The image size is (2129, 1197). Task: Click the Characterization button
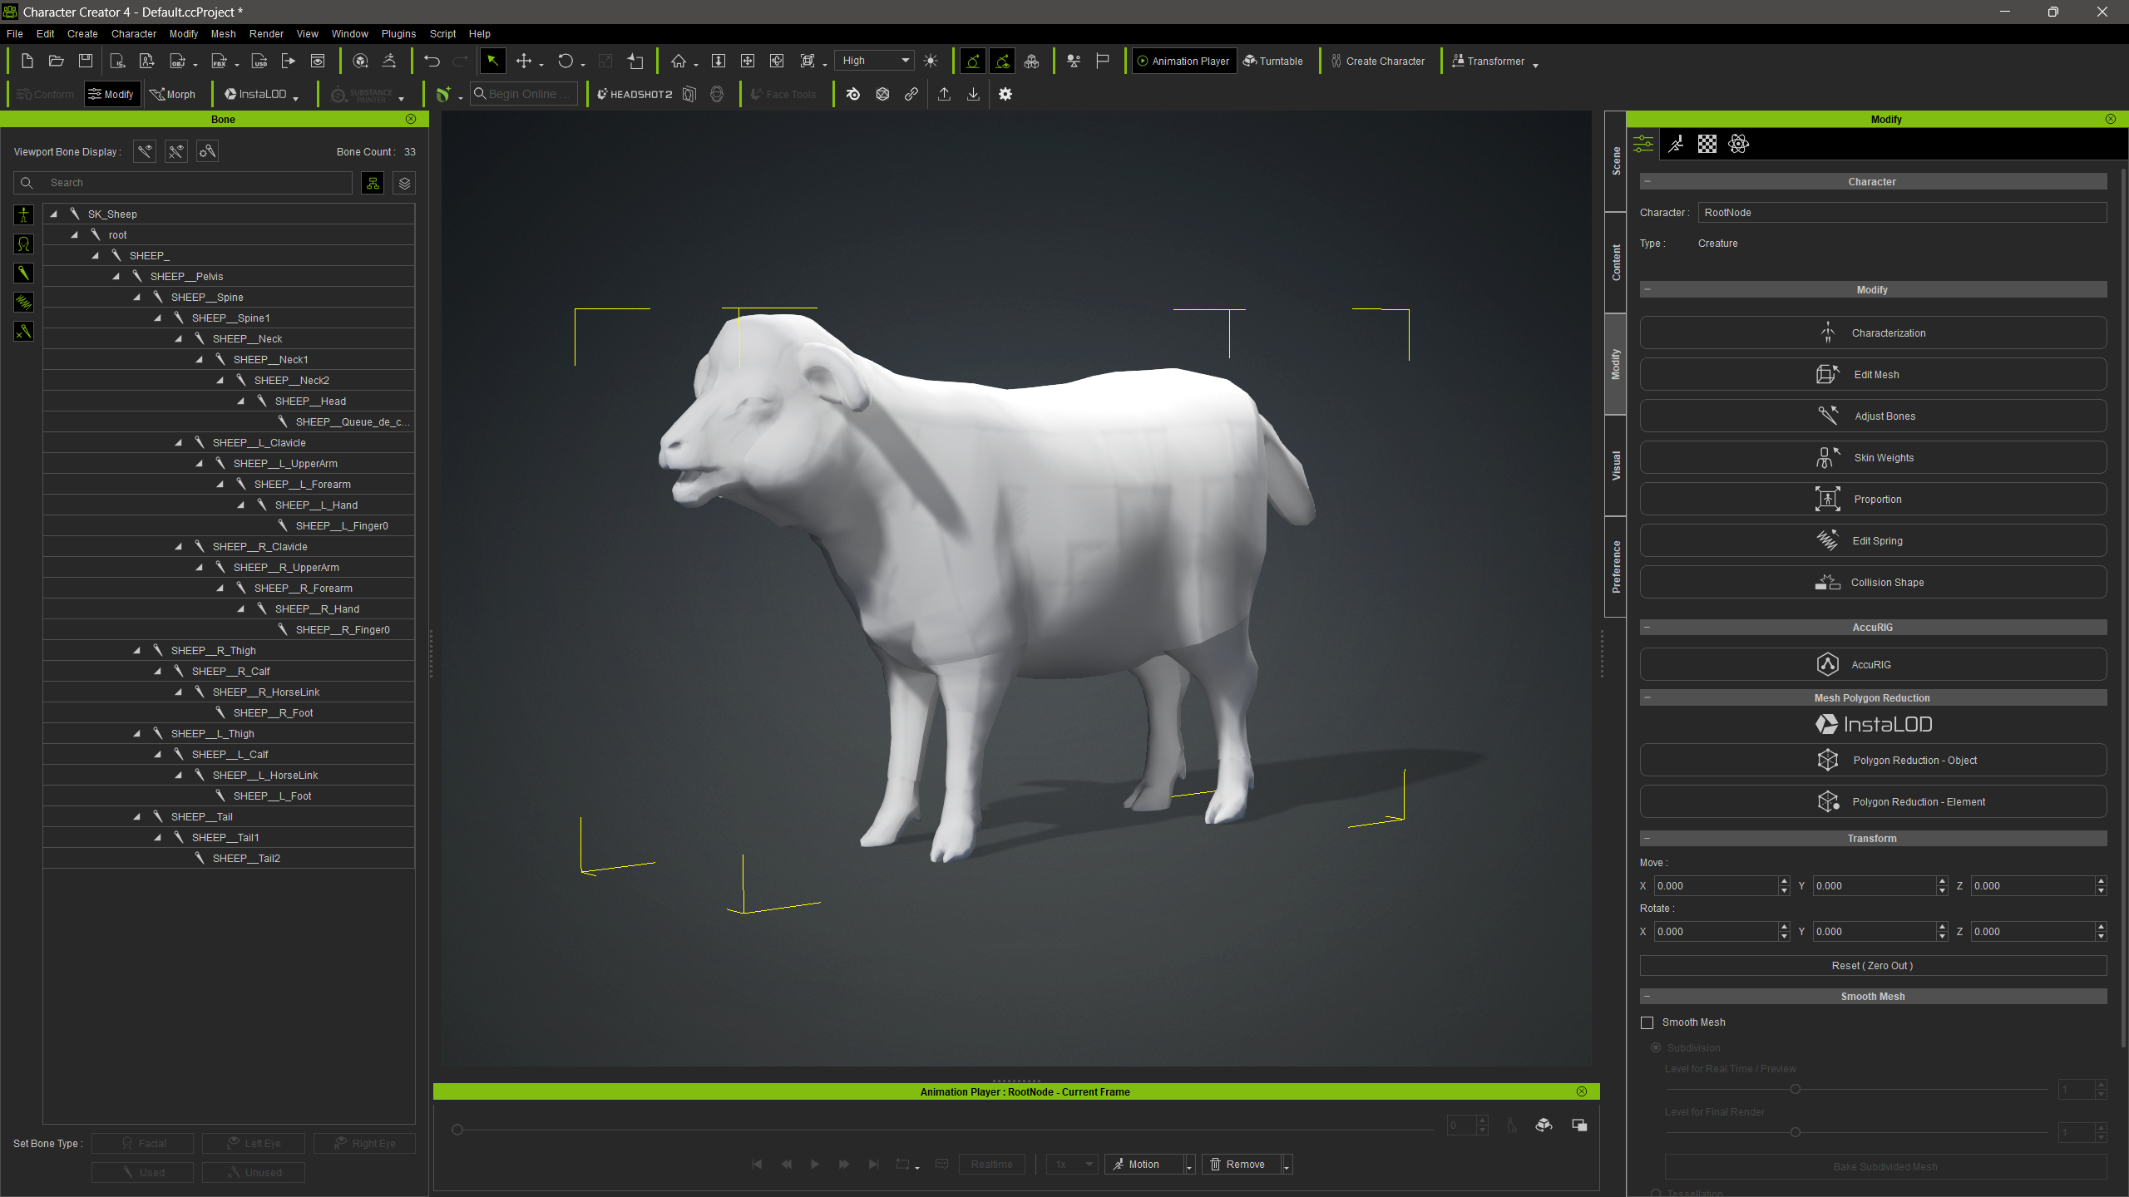click(x=1873, y=332)
